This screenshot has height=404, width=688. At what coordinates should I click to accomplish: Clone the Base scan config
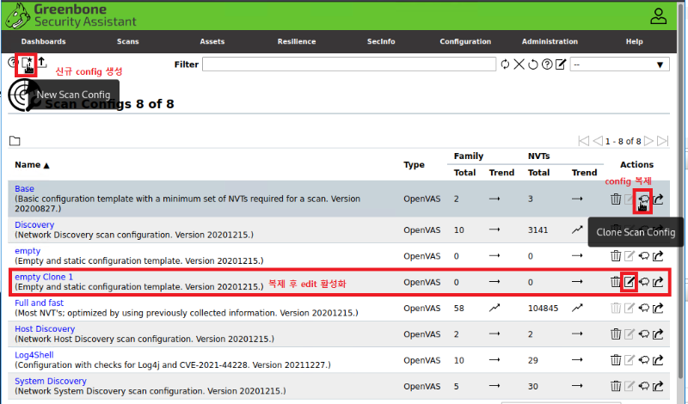[x=643, y=199]
